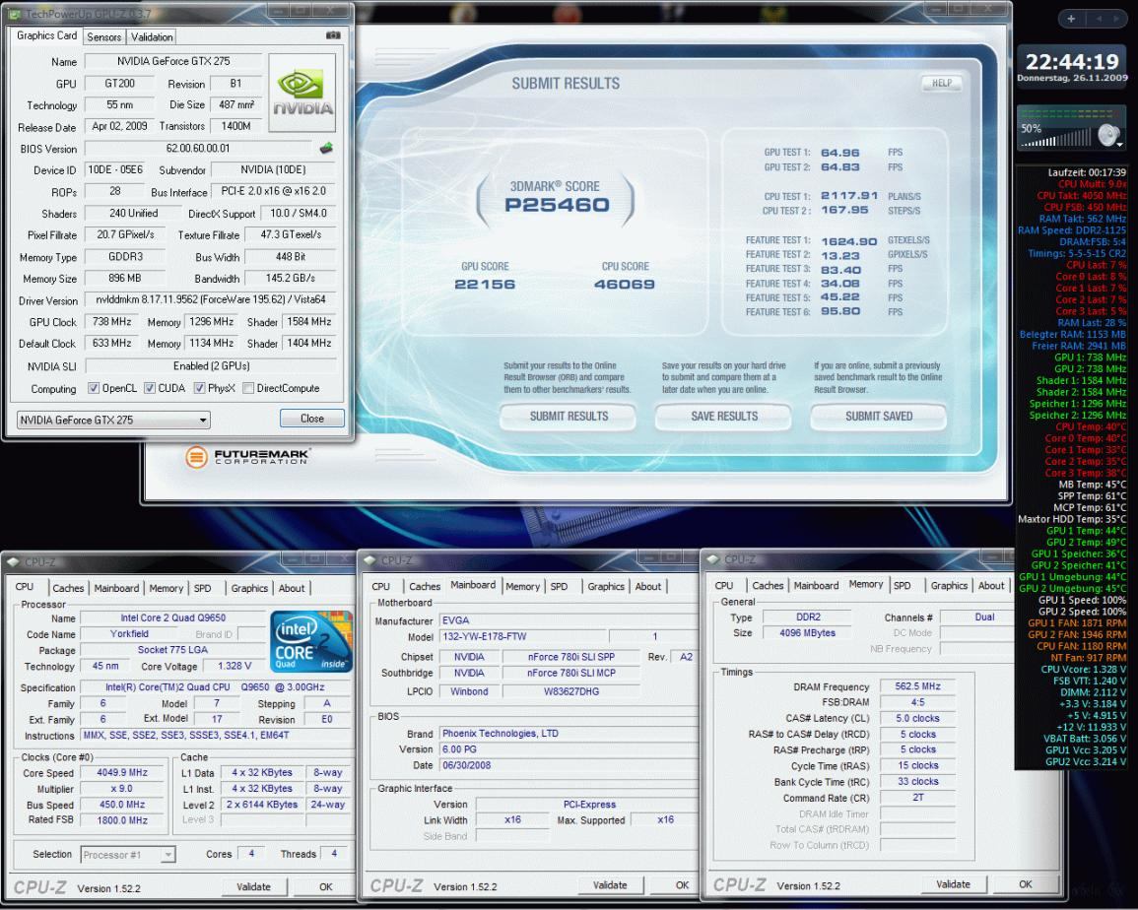Click the BIOS save chip icon in GPU-Z
Screen dimensions: 1138x910
point(326,148)
